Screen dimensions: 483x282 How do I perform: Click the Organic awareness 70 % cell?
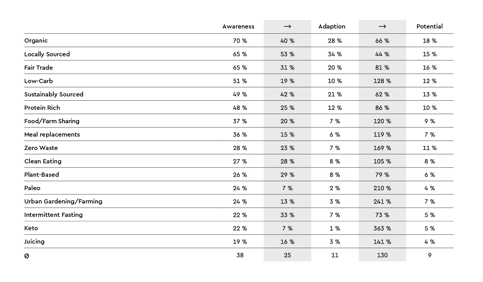[240, 41]
